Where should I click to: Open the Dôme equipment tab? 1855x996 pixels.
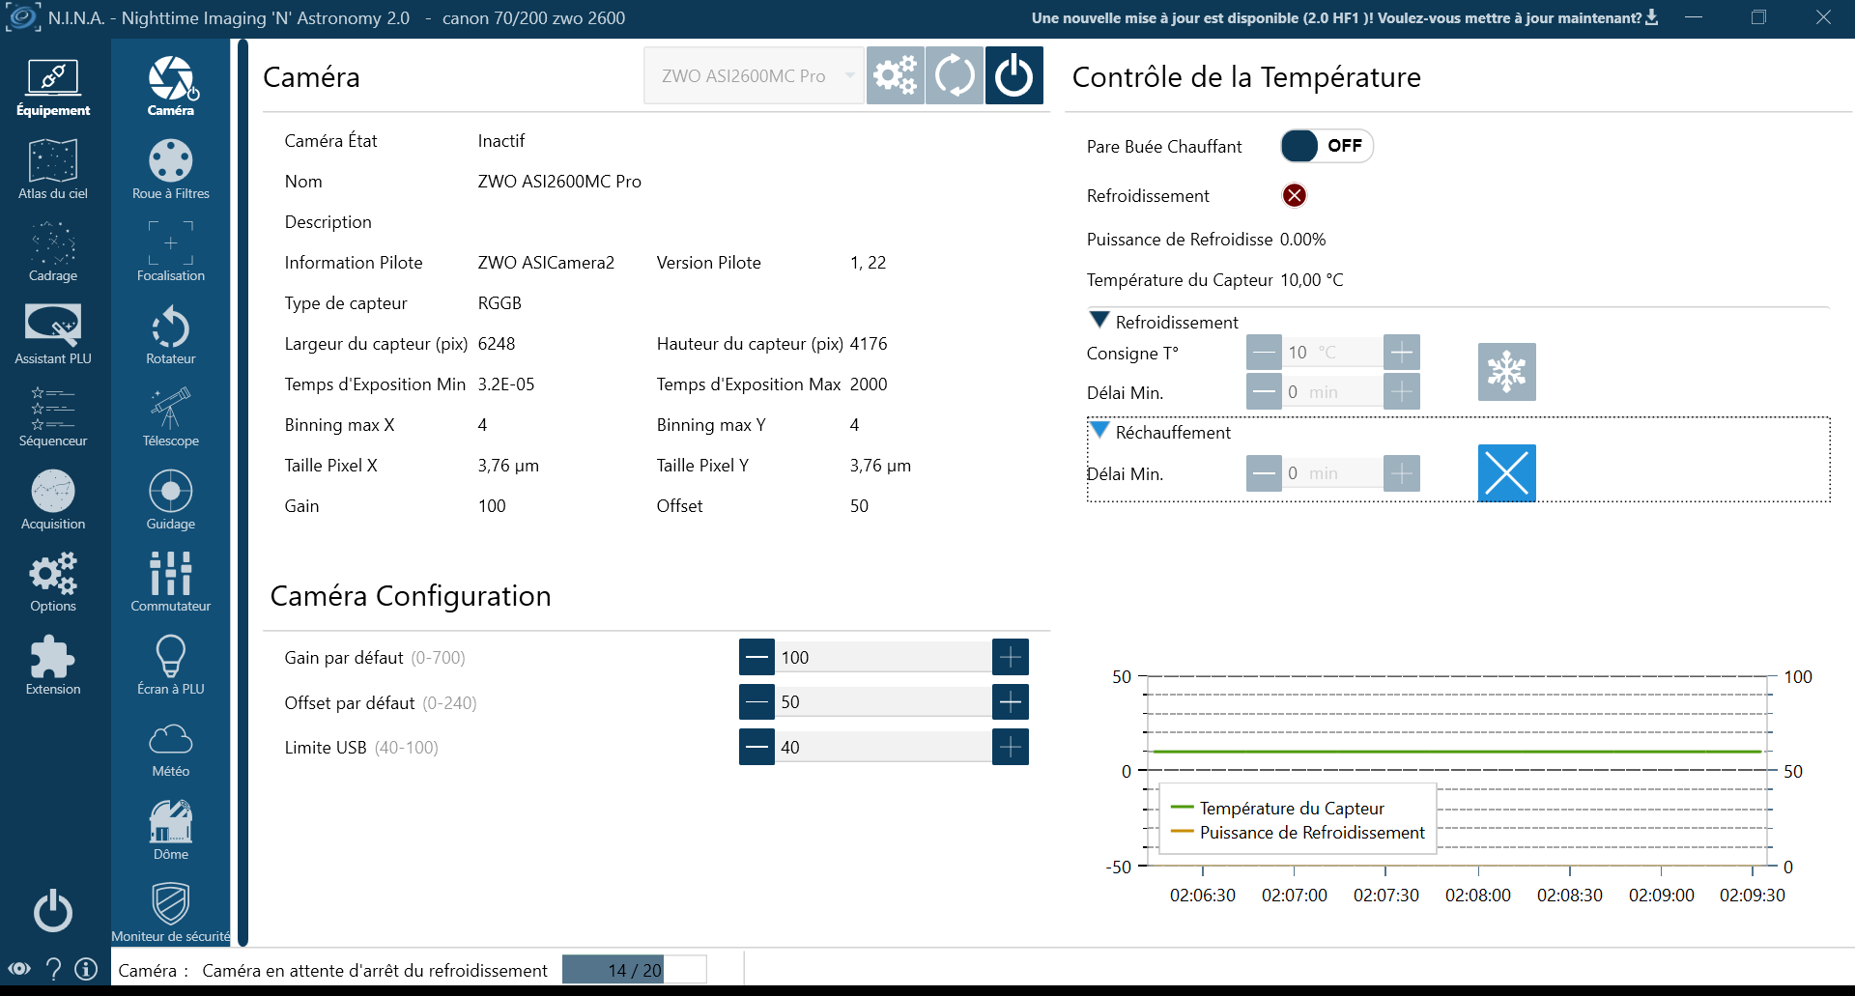[x=171, y=830]
